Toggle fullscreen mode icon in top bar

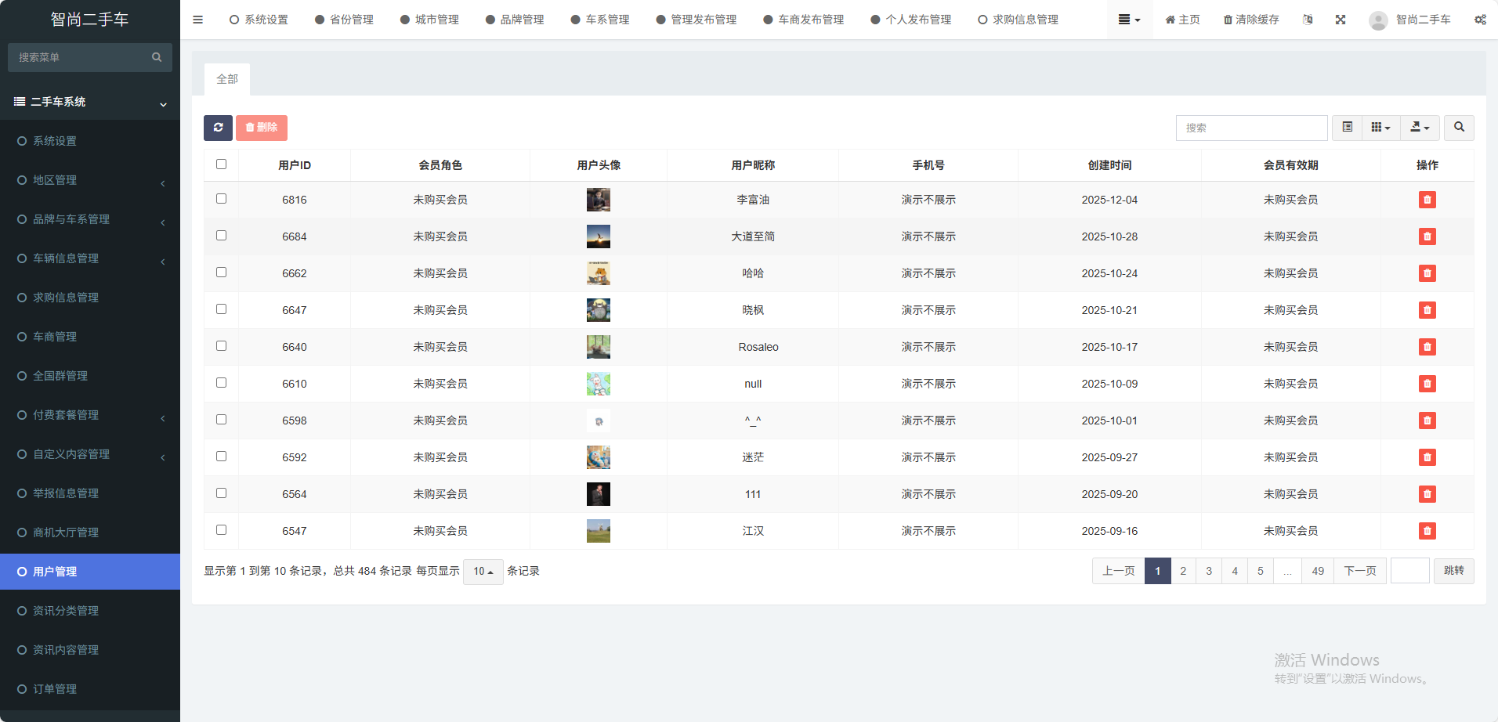tap(1341, 20)
